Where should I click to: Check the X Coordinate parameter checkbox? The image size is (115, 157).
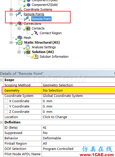click(6, 101)
